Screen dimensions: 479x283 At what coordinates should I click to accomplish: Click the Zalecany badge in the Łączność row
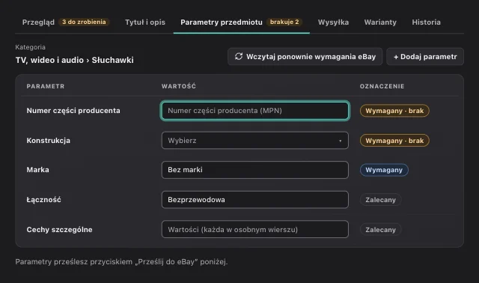click(x=381, y=200)
